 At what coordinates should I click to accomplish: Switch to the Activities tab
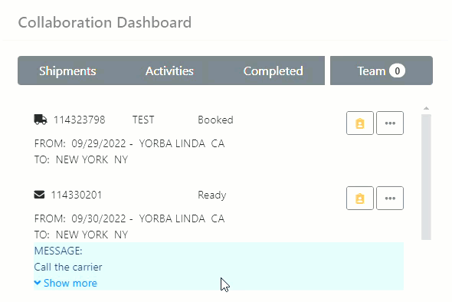[169, 71]
